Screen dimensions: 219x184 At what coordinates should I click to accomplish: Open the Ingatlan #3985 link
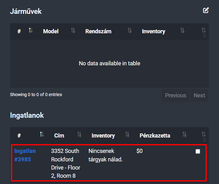pyautogui.click(x=25, y=155)
